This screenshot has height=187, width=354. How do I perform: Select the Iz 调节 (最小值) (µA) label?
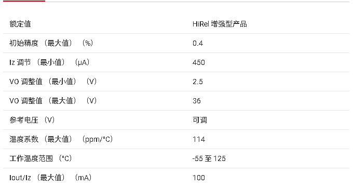tap(49, 62)
